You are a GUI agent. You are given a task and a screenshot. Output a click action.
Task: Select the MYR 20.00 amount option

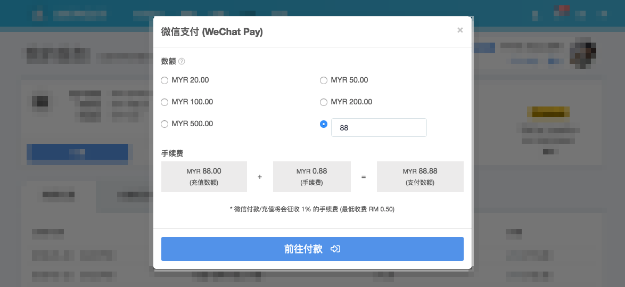pyautogui.click(x=165, y=80)
